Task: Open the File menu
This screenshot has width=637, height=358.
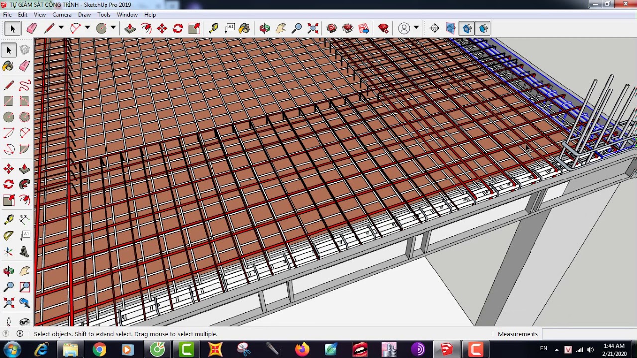Action: point(7,15)
